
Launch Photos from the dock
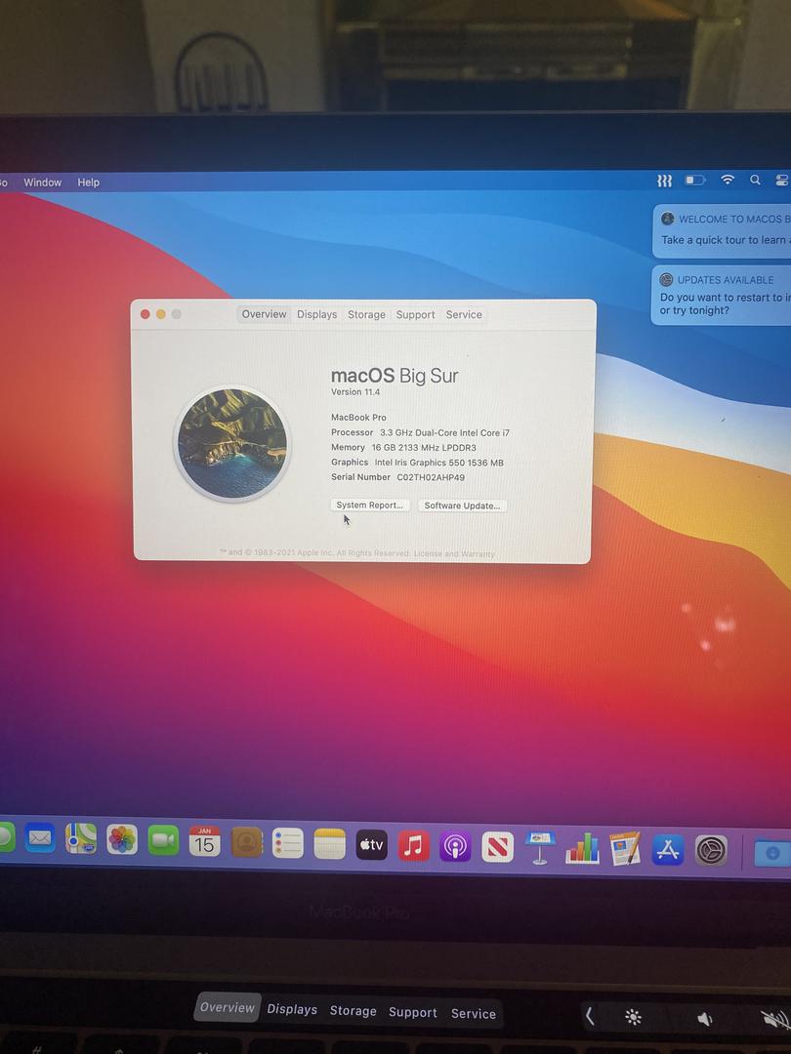122,839
